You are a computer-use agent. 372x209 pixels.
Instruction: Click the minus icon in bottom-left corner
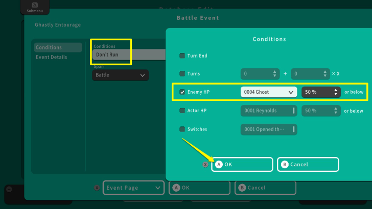click(9, 189)
